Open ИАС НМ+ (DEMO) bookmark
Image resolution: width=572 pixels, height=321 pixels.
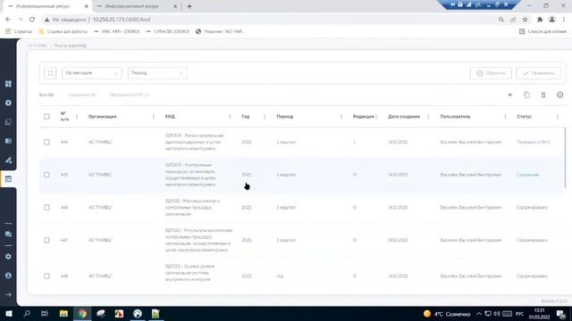pos(117,32)
